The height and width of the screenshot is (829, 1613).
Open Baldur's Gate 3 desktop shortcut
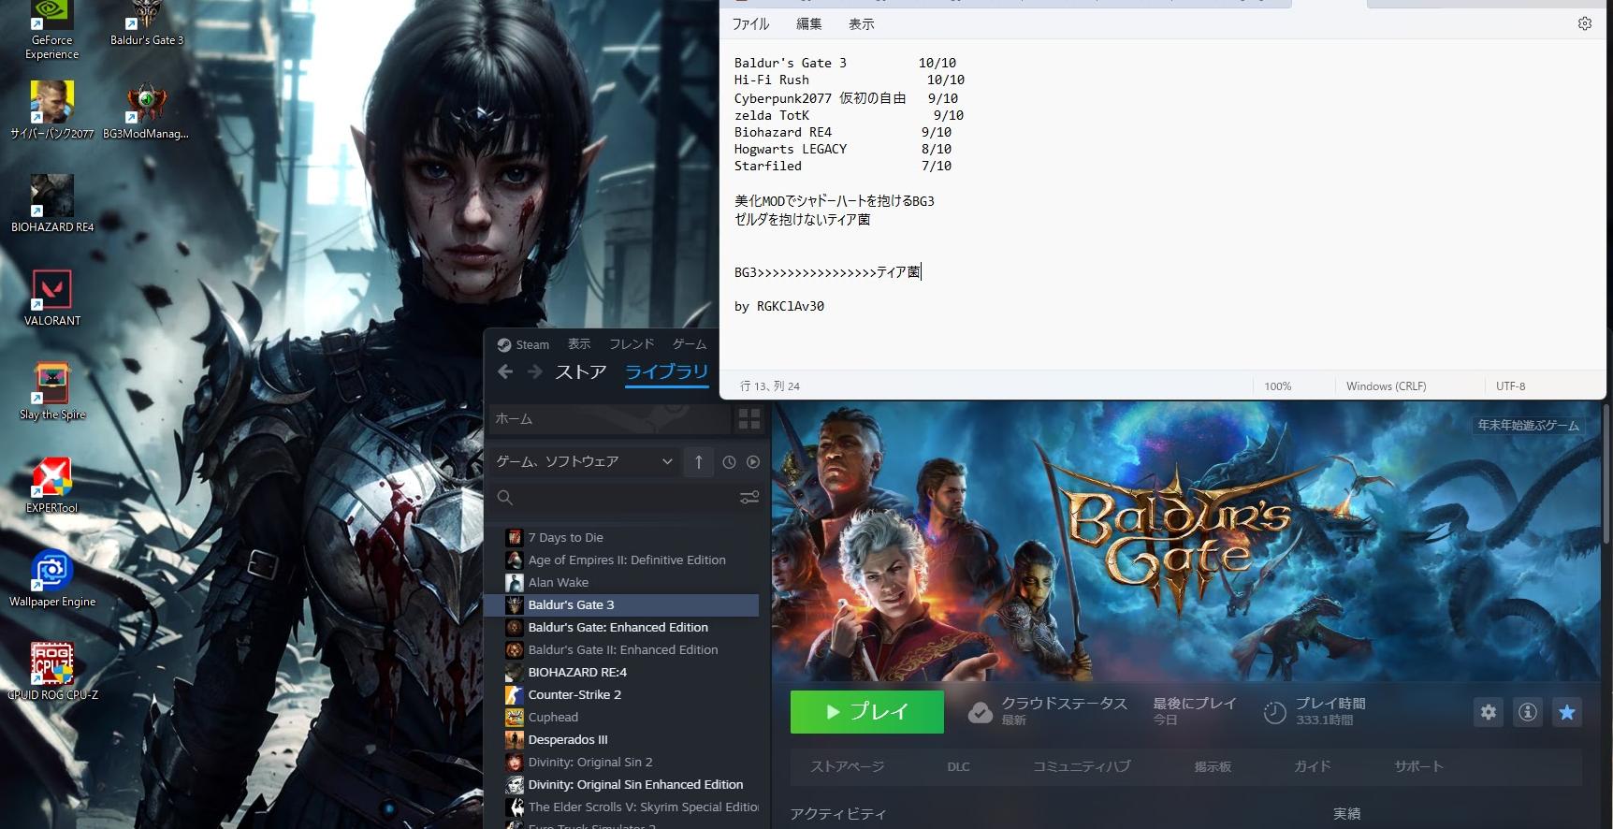(147, 24)
